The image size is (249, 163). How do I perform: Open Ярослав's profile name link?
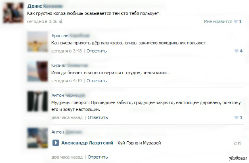point(70,36)
